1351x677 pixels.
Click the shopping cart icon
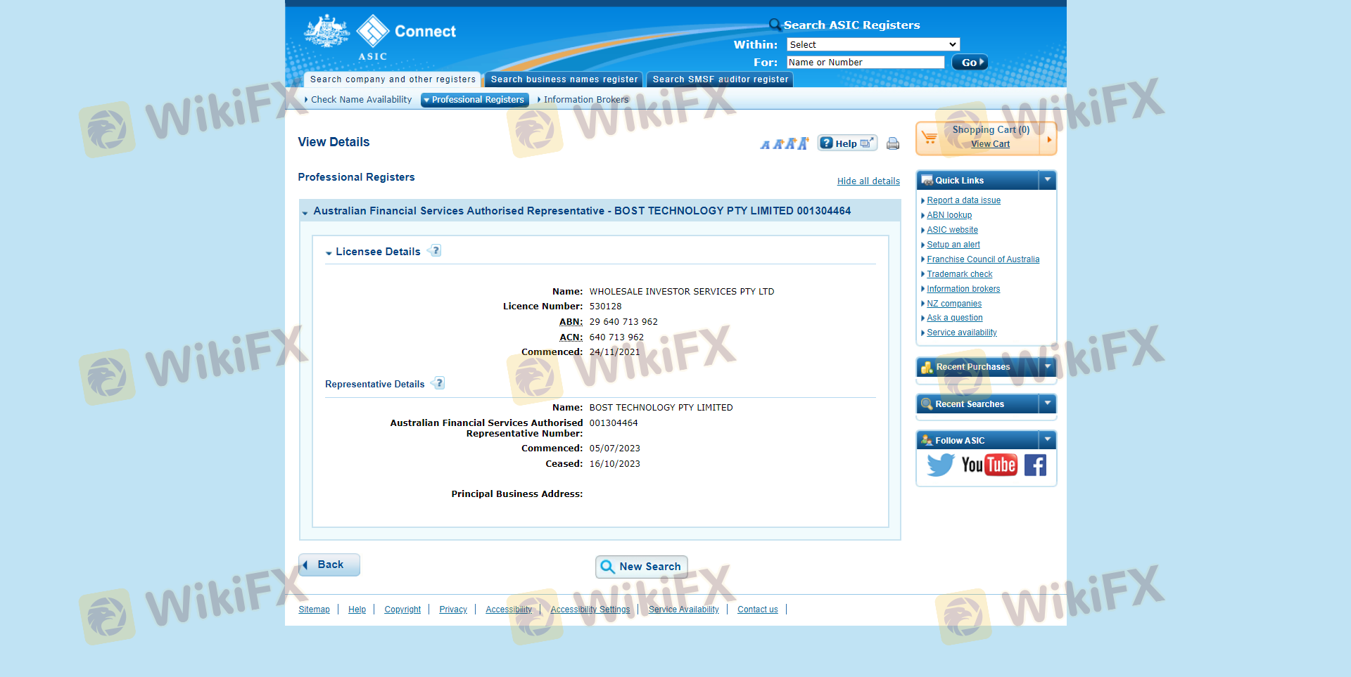(x=930, y=138)
